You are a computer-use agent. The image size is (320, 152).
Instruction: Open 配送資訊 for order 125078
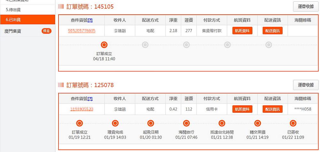[x=272, y=109]
